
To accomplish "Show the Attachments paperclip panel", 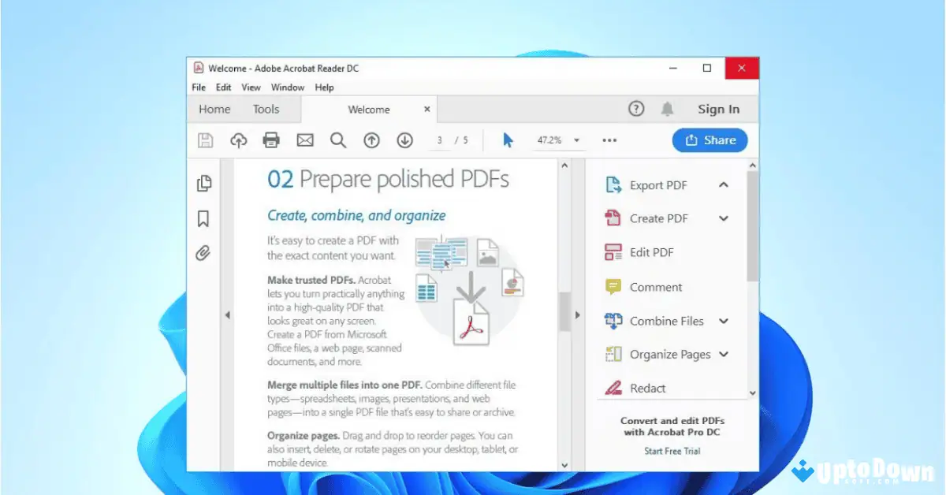I will 204,253.
